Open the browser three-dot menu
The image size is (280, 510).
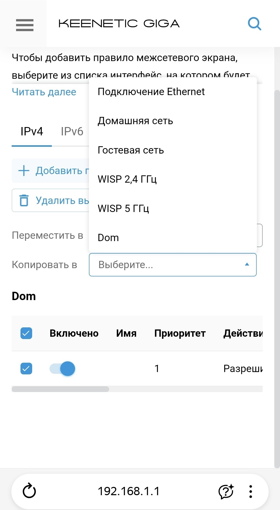(x=250, y=491)
